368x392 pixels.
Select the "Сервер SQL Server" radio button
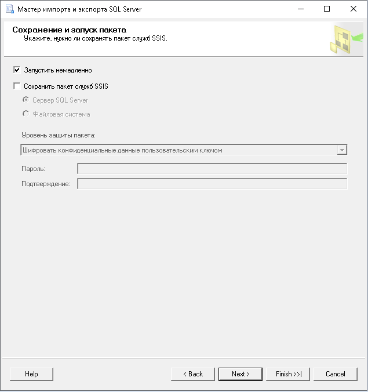(25, 100)
